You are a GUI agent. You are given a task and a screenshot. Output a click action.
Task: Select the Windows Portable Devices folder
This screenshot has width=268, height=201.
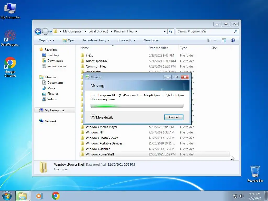[x=104, y=143]
